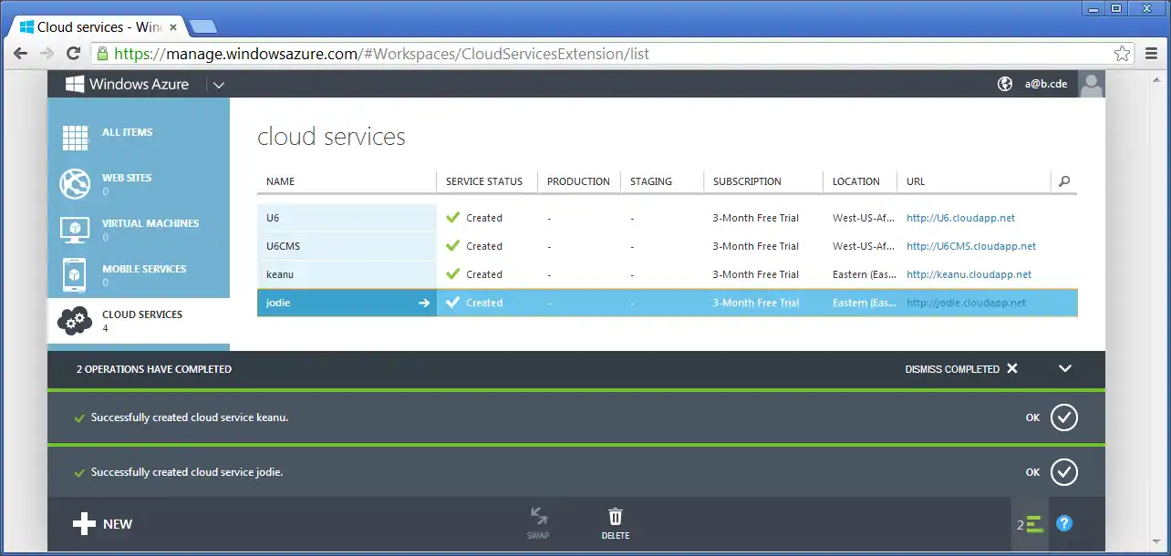
Task: Sort by URL column header
Action: (x=916, y=181)
